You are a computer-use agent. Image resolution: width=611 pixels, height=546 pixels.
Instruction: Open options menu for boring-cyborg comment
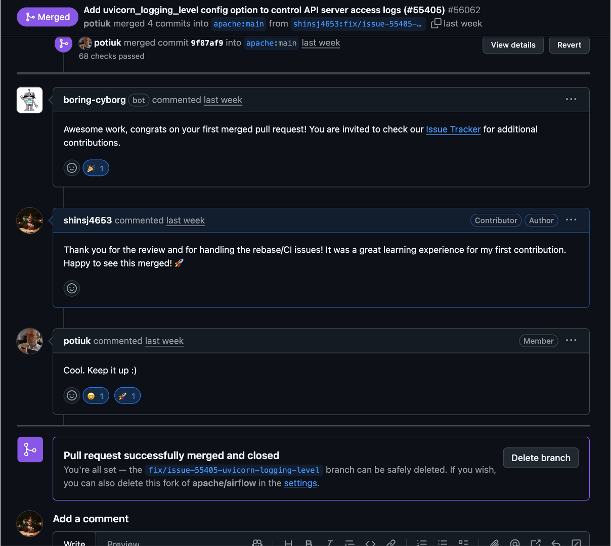tap(571, 100)
